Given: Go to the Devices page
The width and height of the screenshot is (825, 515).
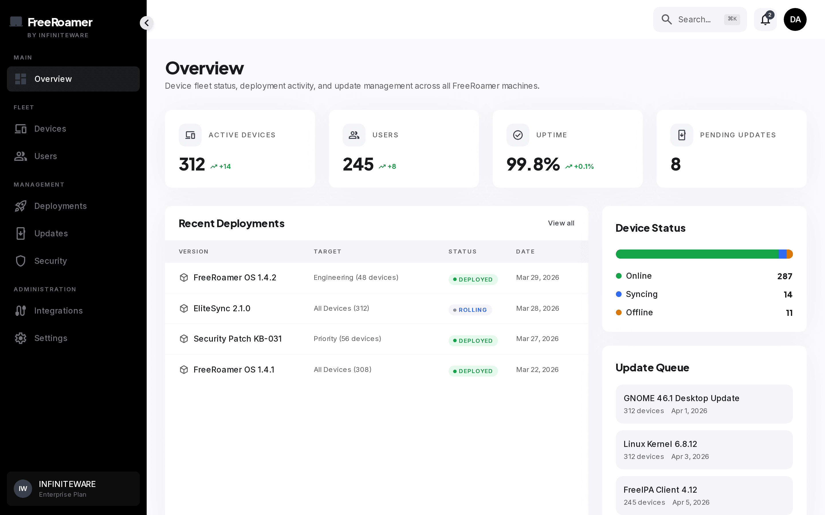Looking at the screenshot, I should tap(73, 129).
